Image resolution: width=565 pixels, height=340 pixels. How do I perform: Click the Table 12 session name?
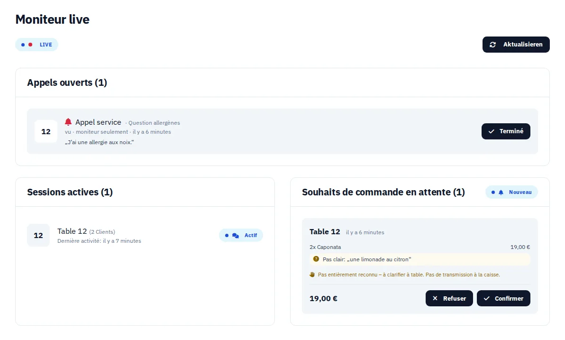(72, 231)
